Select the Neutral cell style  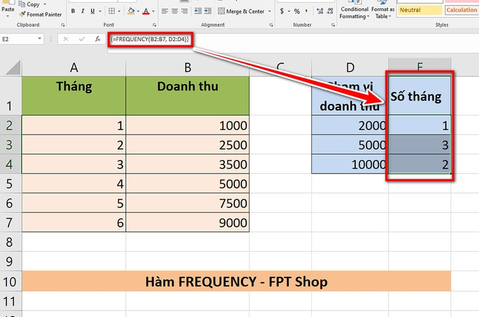click(420, 10)
